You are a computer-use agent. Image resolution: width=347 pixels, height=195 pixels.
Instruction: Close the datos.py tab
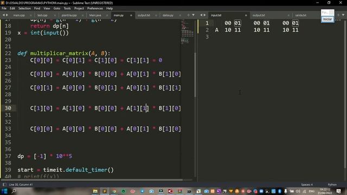(x=180, y=16)
